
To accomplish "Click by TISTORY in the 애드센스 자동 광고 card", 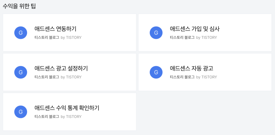I will pyautogui.click(x=207, y=77).
